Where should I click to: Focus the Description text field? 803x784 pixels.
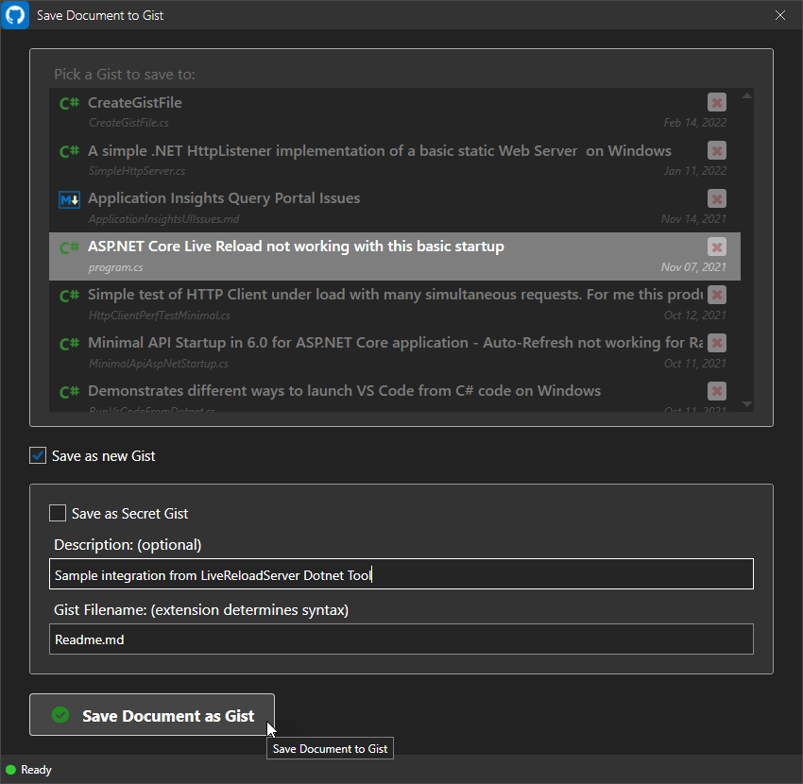[x=401, y=574]
